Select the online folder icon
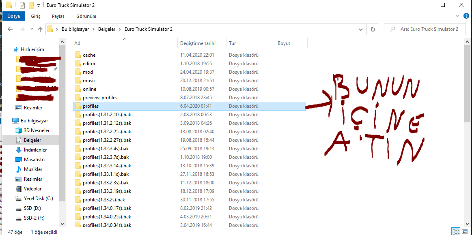The height and width of the screenshot is (235, 472). (x=78, y=89)
